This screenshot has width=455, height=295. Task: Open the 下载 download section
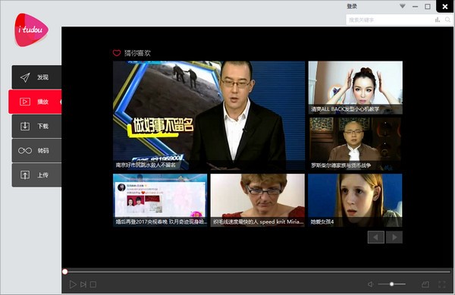pyautogui.click(x=36, y=126)
